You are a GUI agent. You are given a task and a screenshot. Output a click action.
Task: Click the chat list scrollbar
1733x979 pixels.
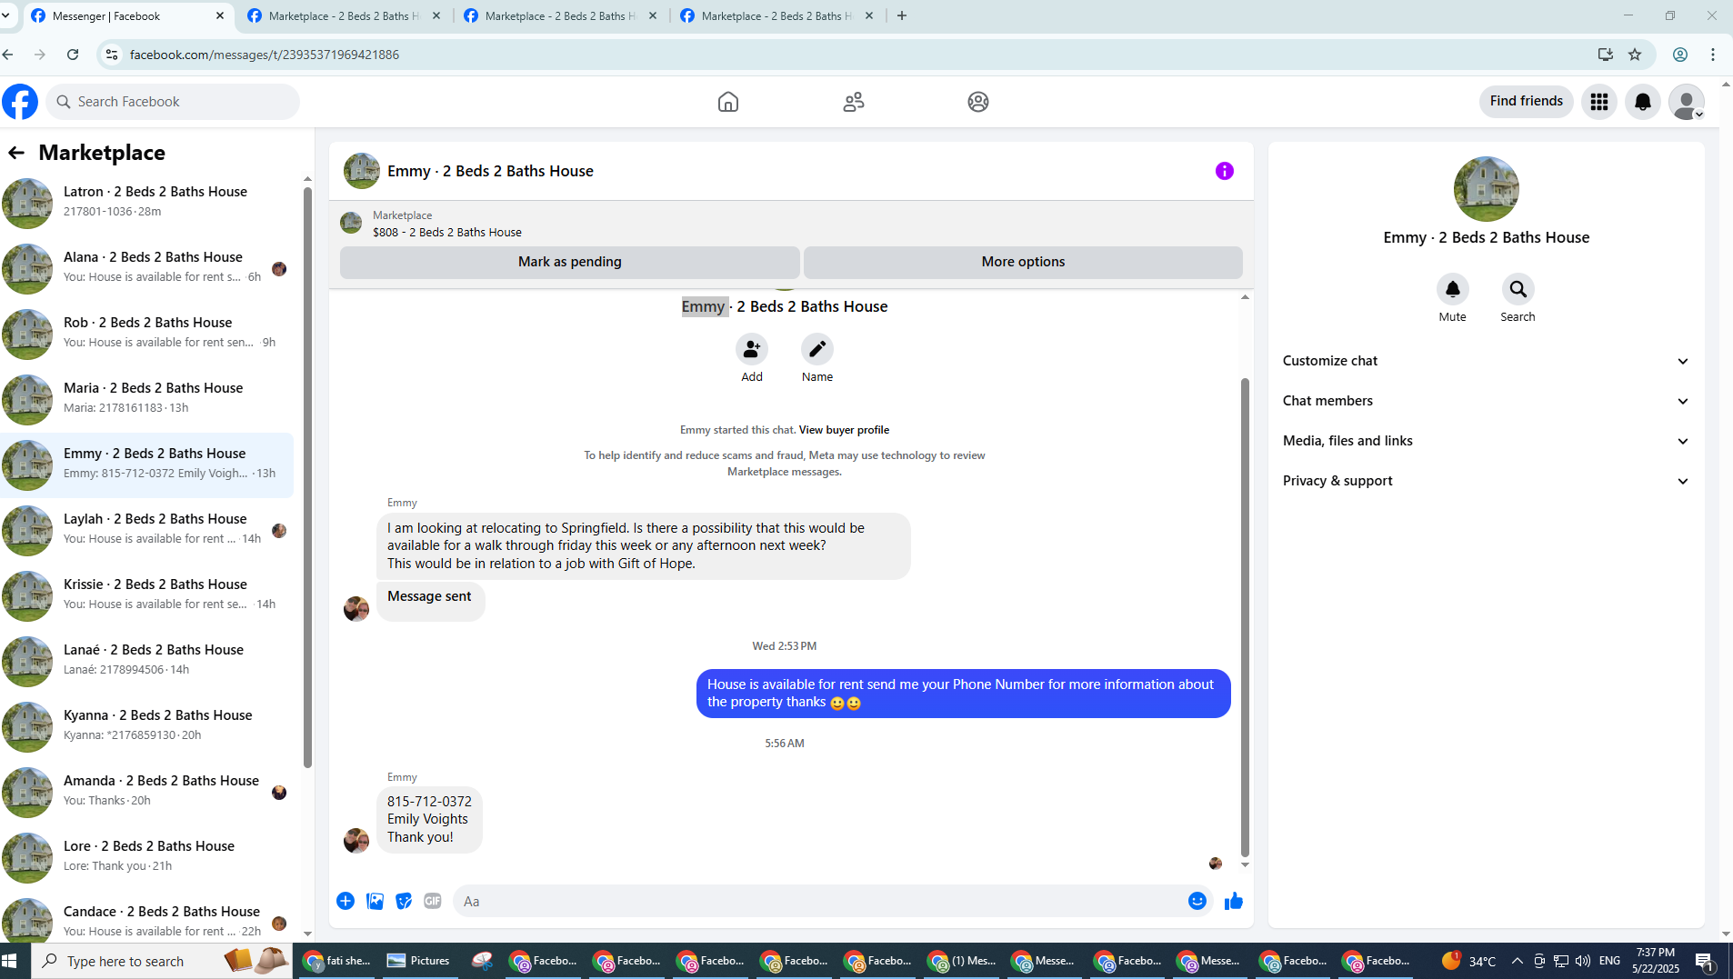point(307,477)
